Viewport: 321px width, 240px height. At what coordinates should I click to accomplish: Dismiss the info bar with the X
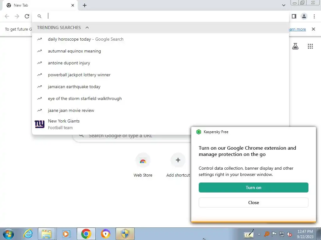[x=313, y=29]
